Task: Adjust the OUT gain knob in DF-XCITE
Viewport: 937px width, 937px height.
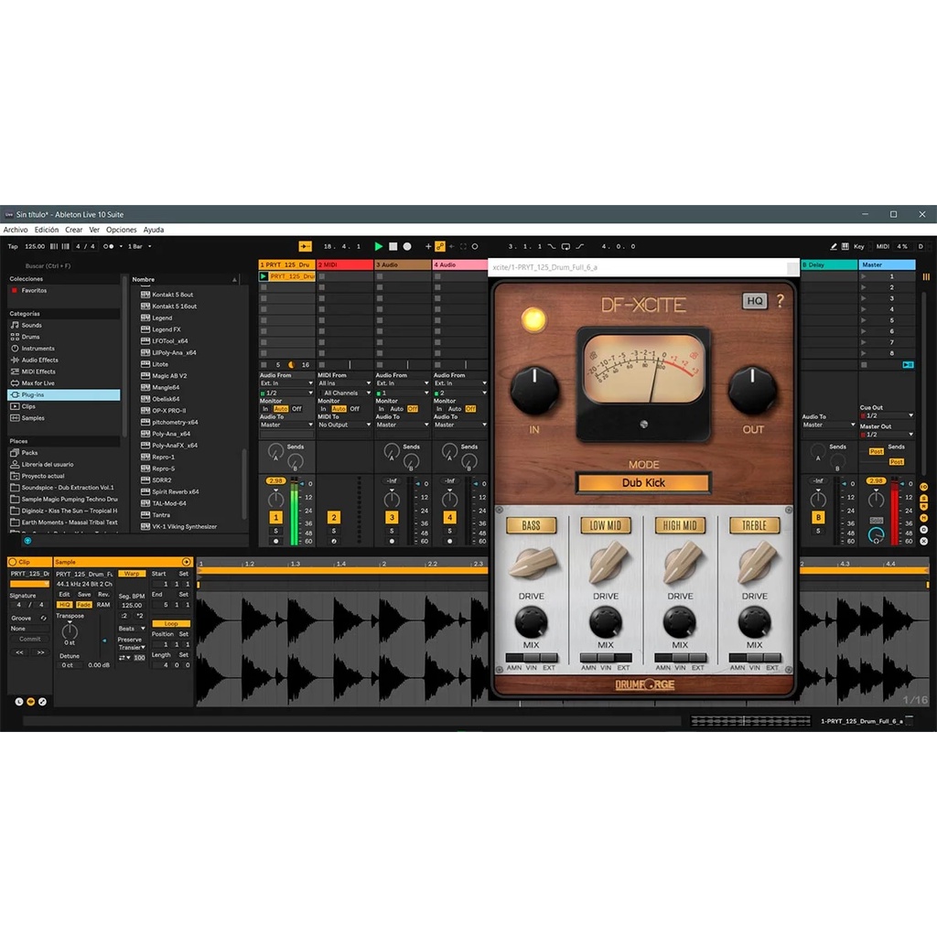Action: [x=752, y=391]
